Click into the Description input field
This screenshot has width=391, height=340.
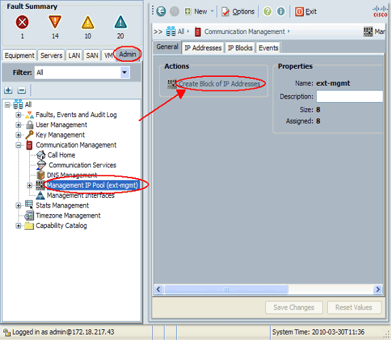350,97
